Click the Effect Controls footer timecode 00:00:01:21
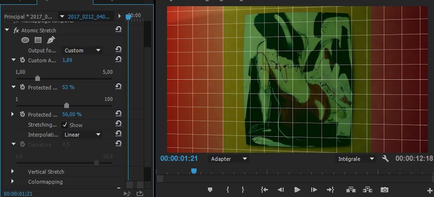 coord(18,194)
